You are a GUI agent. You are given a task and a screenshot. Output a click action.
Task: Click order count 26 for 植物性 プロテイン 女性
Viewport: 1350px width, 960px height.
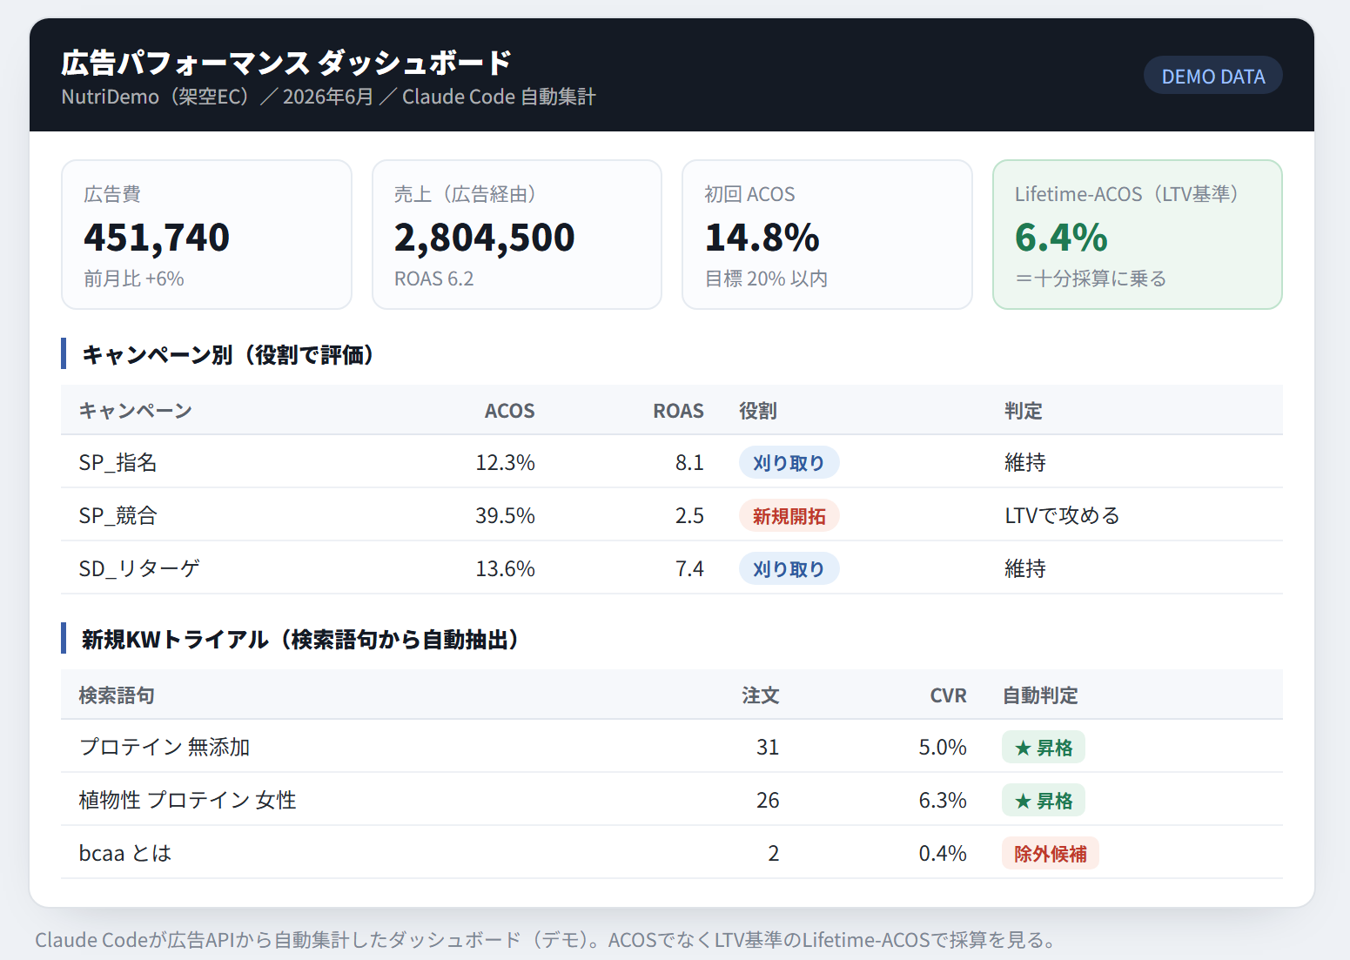click(x=768, y=800)
